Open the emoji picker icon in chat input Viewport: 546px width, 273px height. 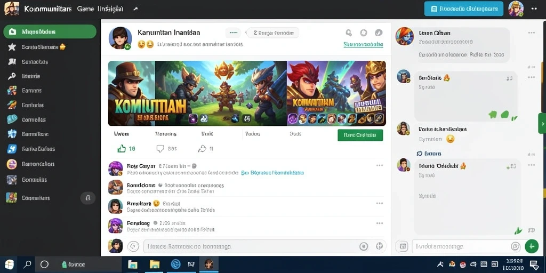(x=515, y=246)
